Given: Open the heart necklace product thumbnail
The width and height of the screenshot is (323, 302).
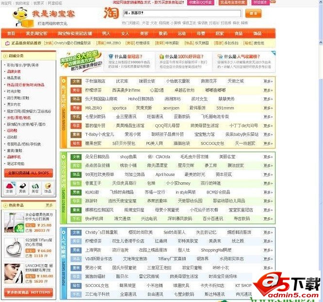Looking at the screenshot, I should pyautogui.click(x=14, y=247).
